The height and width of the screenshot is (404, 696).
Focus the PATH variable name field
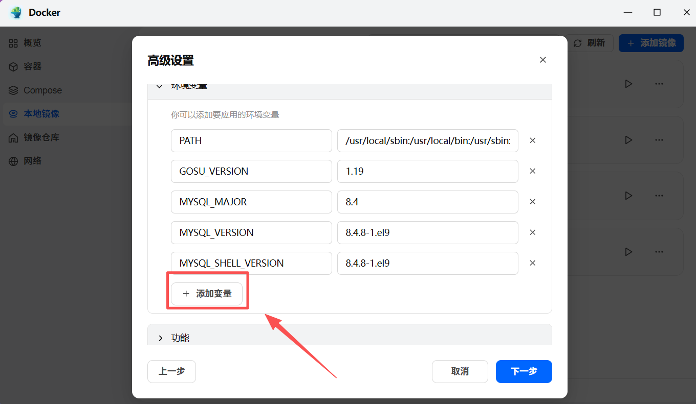tap(251, 140)
